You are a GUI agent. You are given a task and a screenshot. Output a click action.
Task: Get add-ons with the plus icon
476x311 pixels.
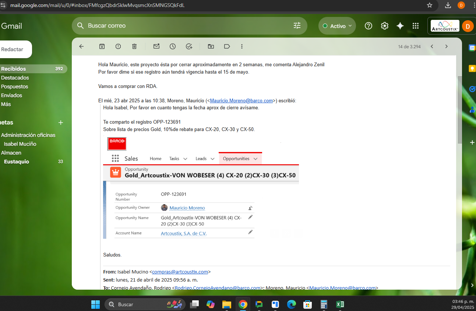point(472,142)
